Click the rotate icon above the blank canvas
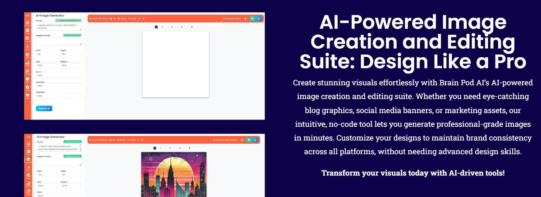The image size is (541, 197). coord(172,27)
